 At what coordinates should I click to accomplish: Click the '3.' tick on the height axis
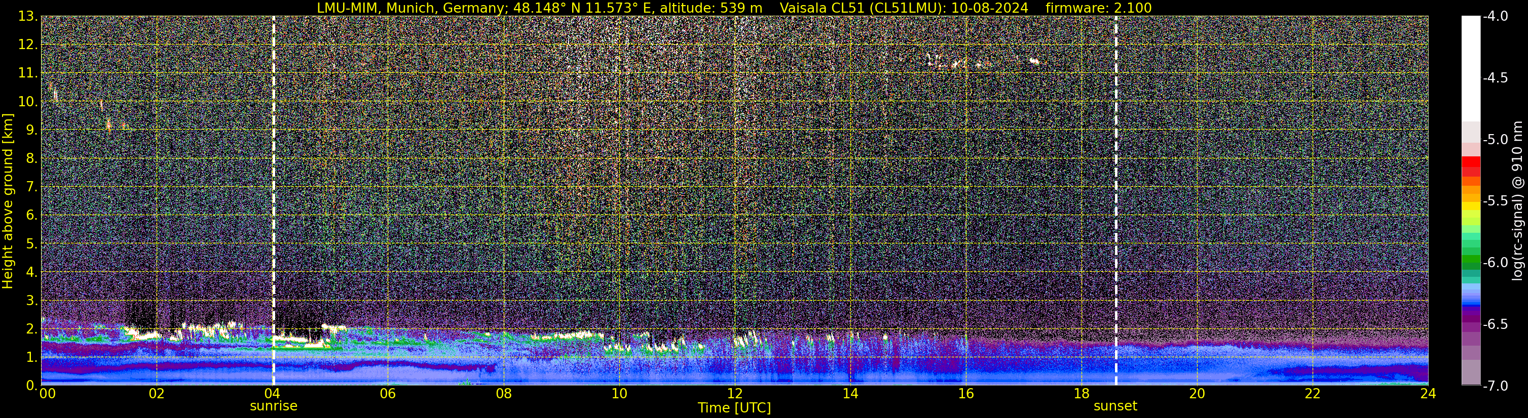click(31, 300)
